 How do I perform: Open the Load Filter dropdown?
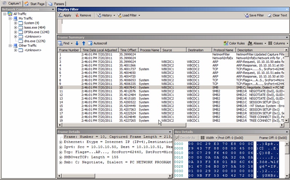point(129,16)
